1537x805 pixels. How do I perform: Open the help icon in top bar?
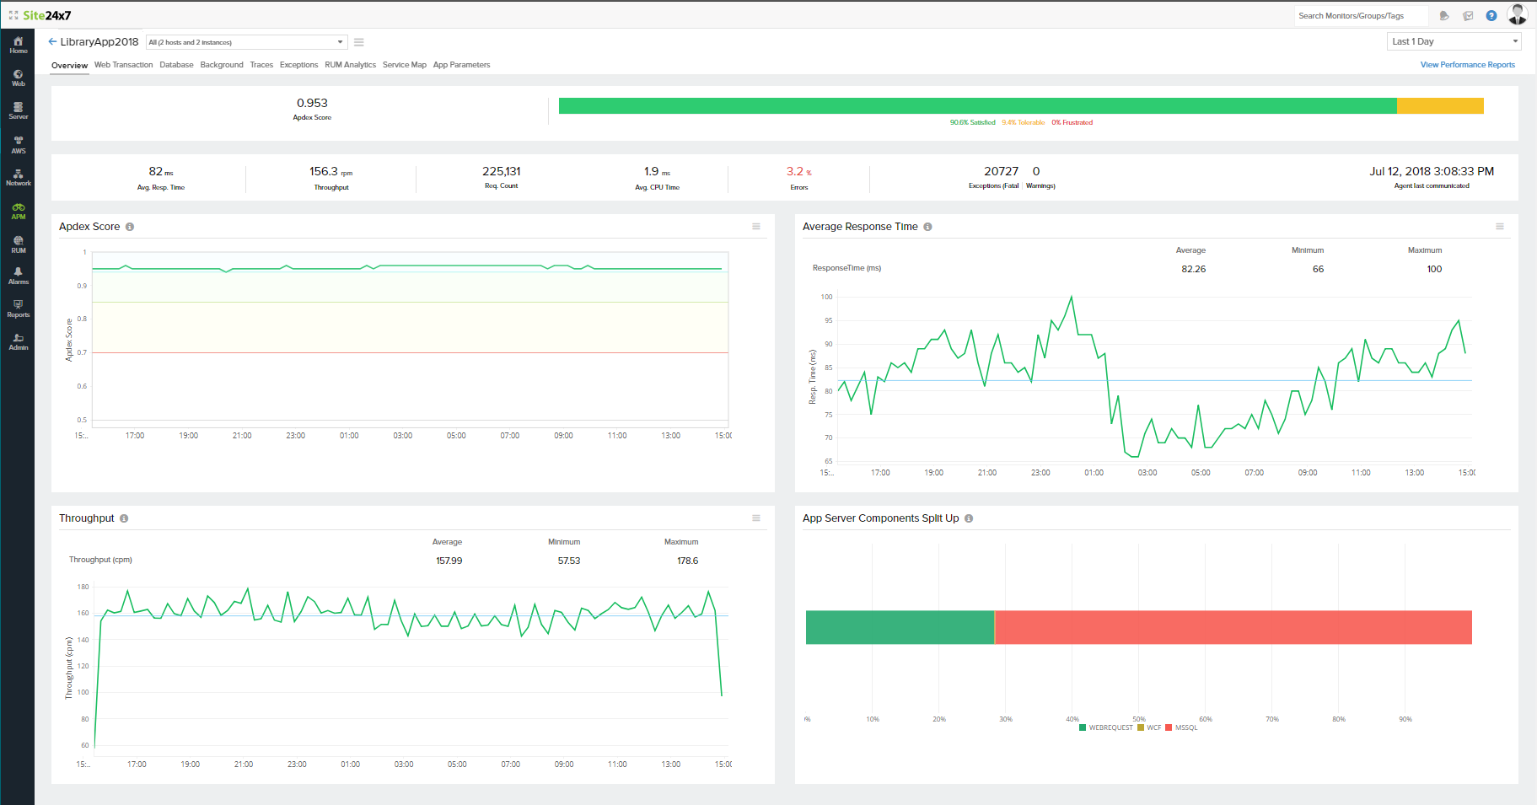[1492, 15]
